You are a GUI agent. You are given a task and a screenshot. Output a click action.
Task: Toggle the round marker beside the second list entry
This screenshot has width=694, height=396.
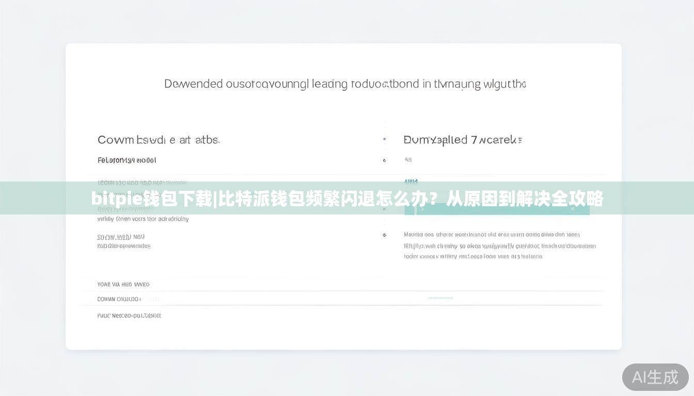384,160
